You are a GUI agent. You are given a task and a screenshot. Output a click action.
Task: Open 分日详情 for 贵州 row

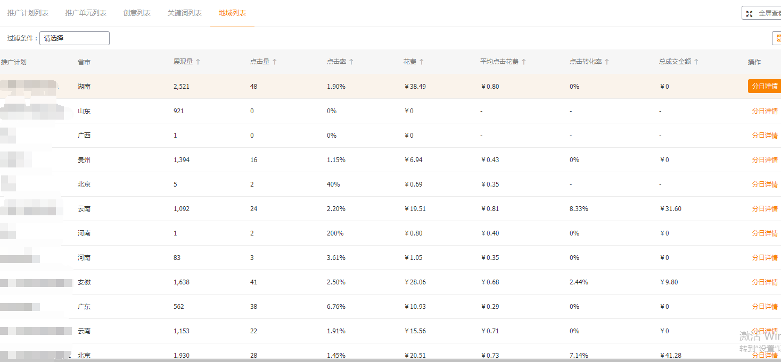[764, 160]
